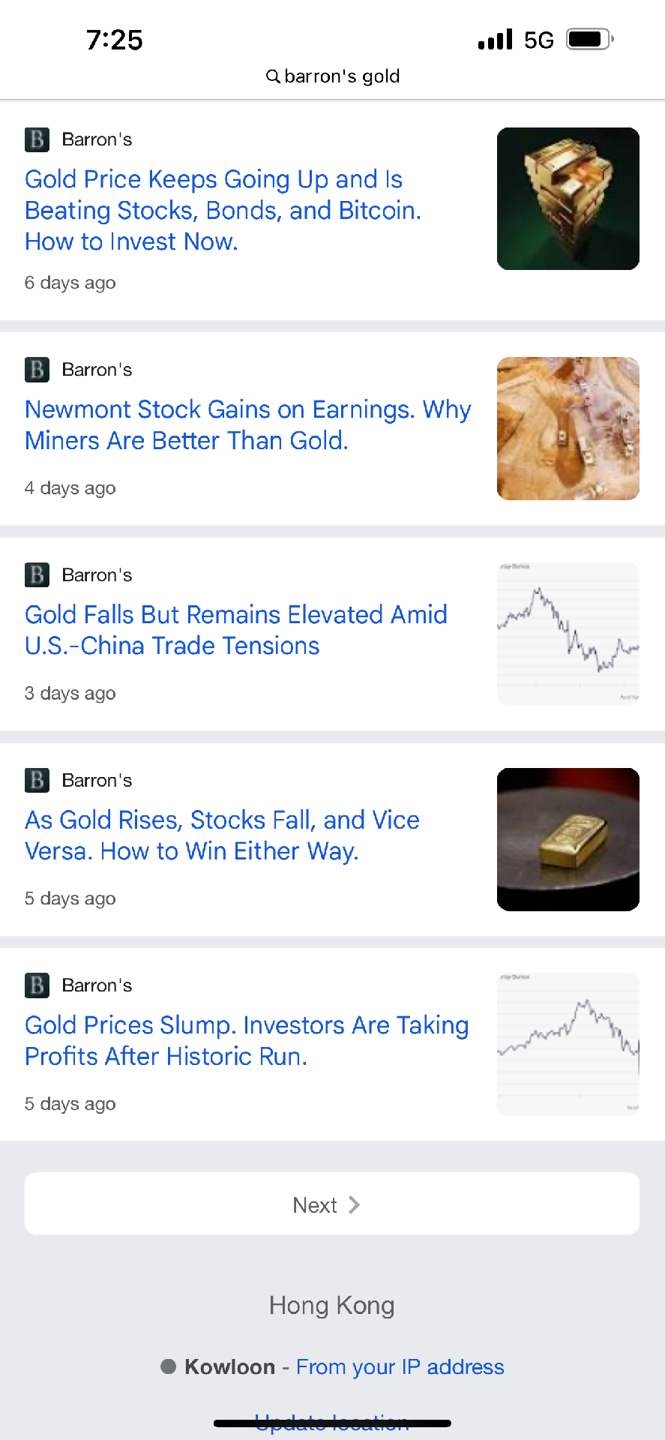Tap Barron's logo icon on first result
The width and height of the screenshot is (665, 1440).
click(37, 139)
